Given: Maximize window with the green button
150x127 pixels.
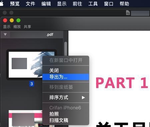Looking at the screenshot, I should pyautogui.click(x=18, y=20).
